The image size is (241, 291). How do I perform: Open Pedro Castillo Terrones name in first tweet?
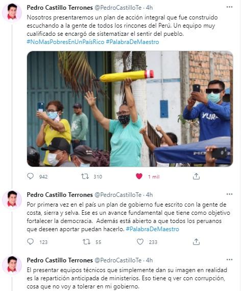point(60,8)
